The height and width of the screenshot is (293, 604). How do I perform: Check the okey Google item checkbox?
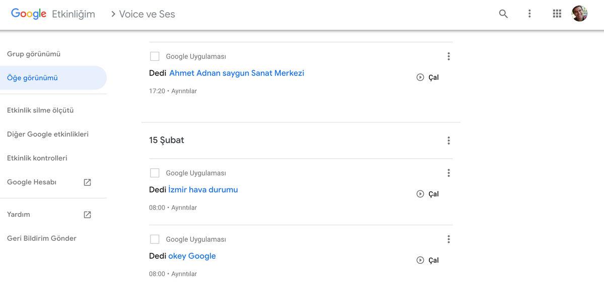155,239
